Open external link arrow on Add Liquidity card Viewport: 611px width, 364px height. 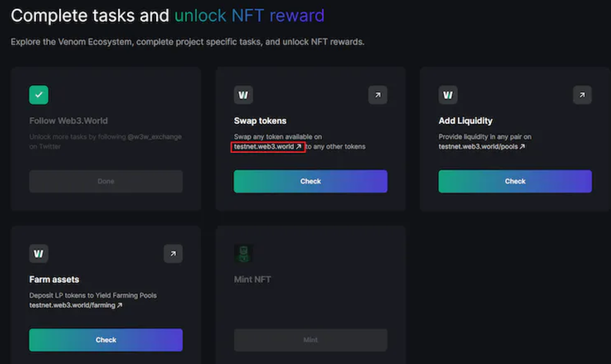582,95
